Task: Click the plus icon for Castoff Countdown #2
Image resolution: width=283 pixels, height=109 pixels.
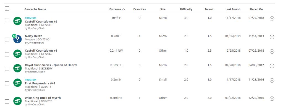Action: [272, 19]
